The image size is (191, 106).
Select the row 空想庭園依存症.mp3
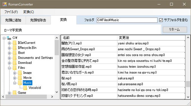pos(123,67)
